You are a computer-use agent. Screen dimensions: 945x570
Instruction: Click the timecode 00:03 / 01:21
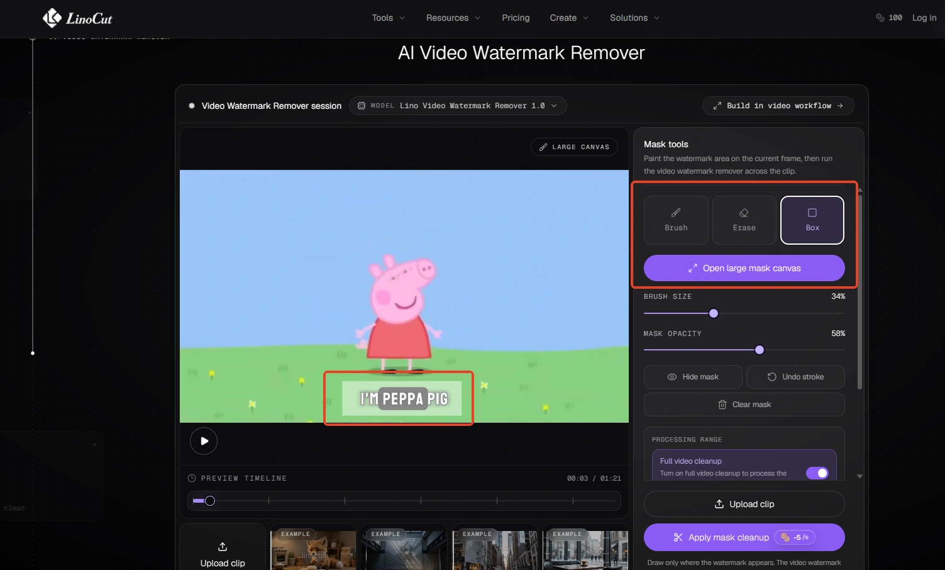[x=594, y=478]
